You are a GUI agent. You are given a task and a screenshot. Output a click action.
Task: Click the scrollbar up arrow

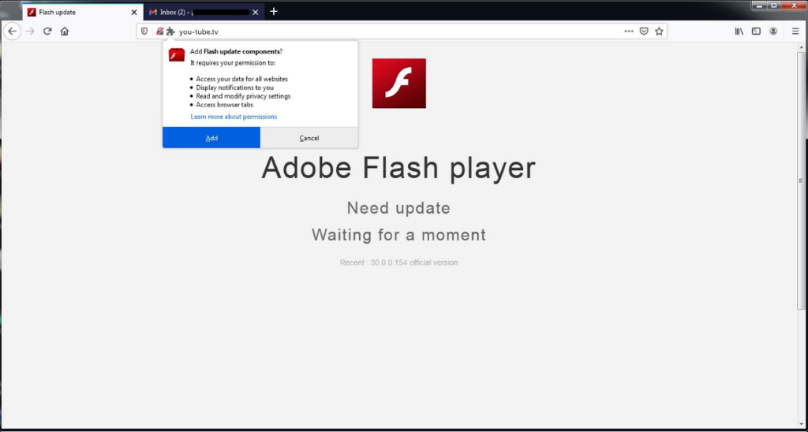click(801, 47)
